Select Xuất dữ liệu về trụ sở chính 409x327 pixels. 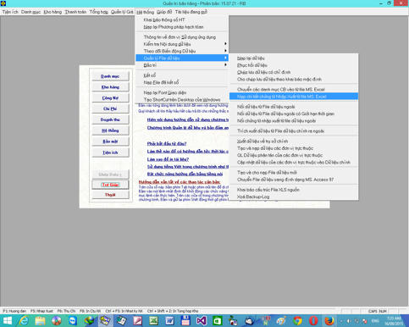point(294,141)
